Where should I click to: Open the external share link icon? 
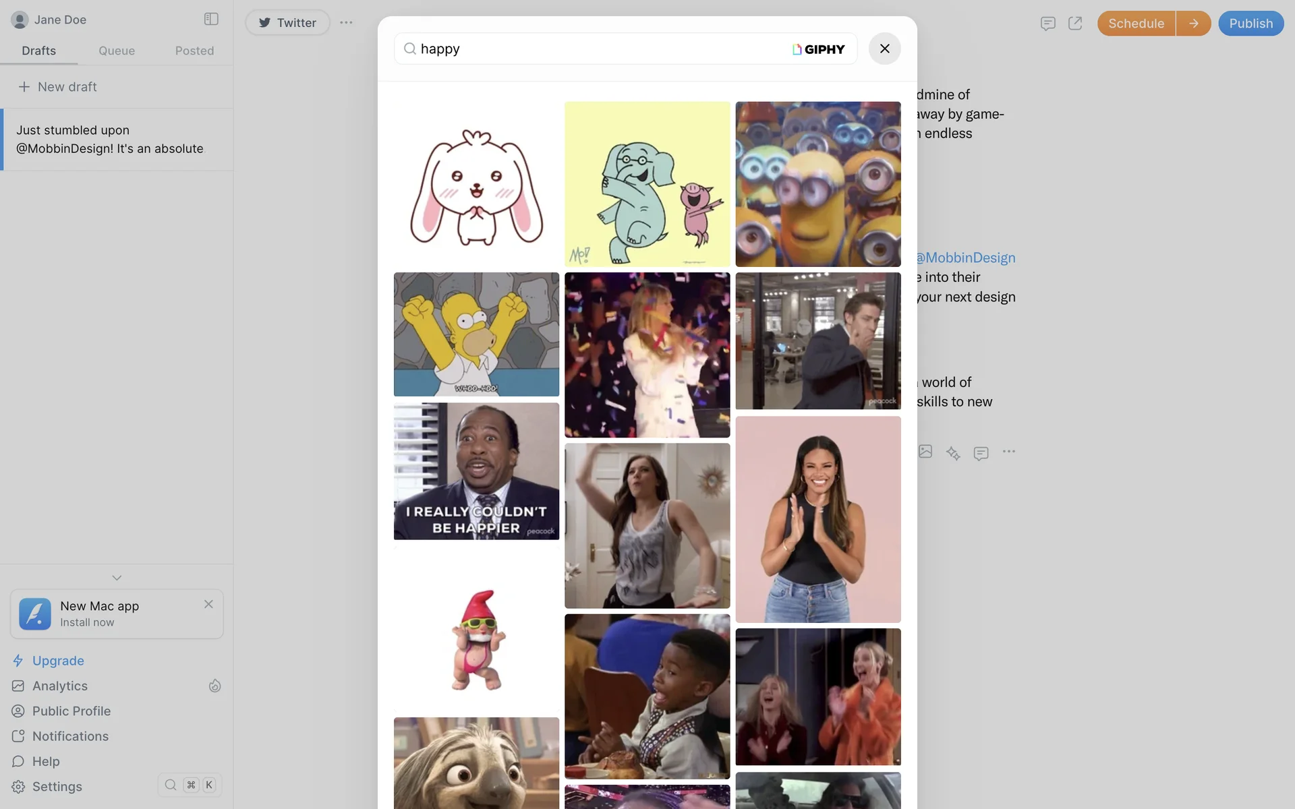(1075, 24)
